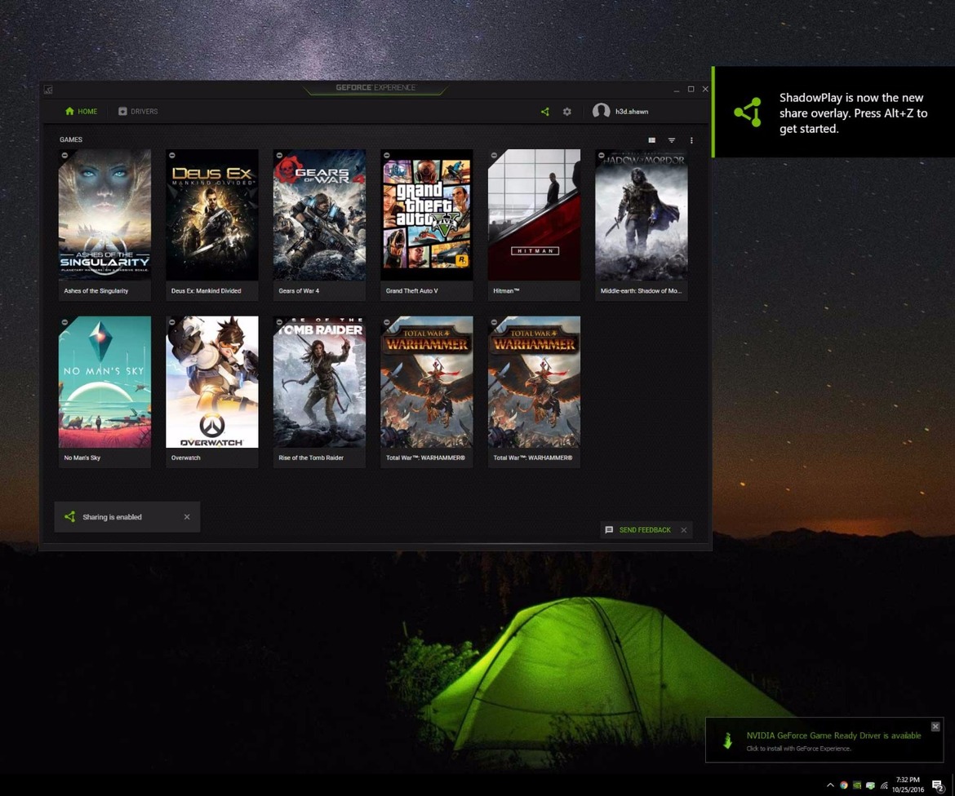The image size is (955, 796).
Task: Click optimization status icon on Grand Theft Auto V
Action: [x=386, y=155]
